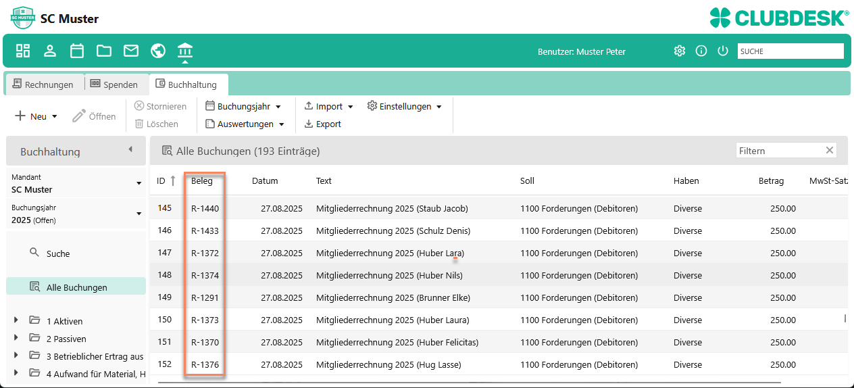Screen dimensions: 854x388
Task: Click Beleg R-1433
Action: (x=205, y=231)
